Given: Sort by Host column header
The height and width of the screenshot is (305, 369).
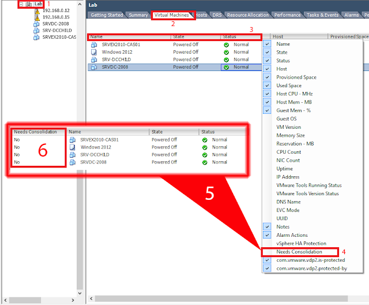Looking at the screenshot, I should tap(299, 36).
